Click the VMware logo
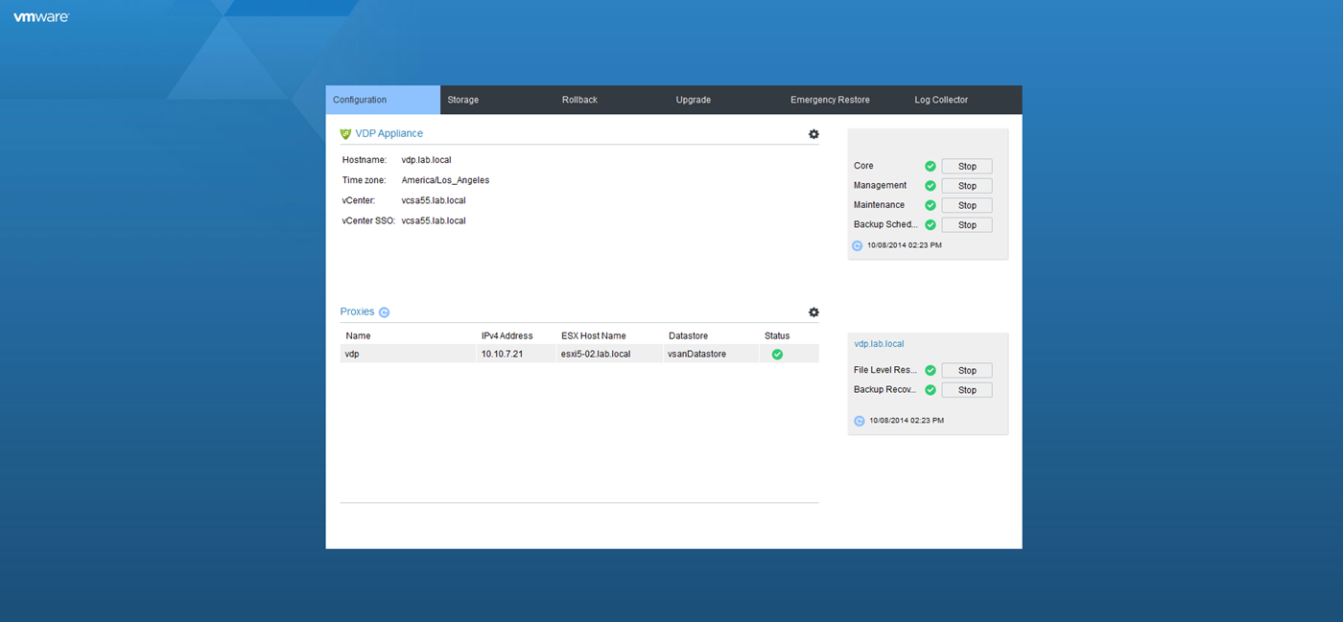The height and width of the screenshot is (622, 1343). pyautogui.click(x=41, y=17)
